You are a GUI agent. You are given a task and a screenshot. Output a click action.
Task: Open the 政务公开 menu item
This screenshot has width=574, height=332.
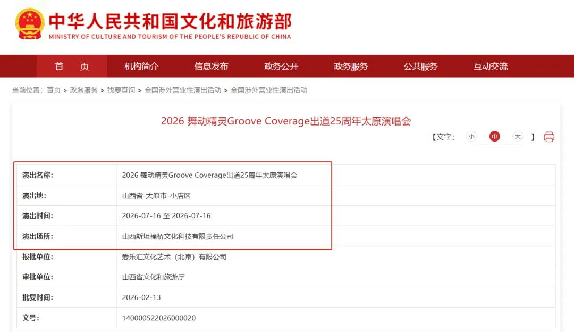tap(281, 67)
